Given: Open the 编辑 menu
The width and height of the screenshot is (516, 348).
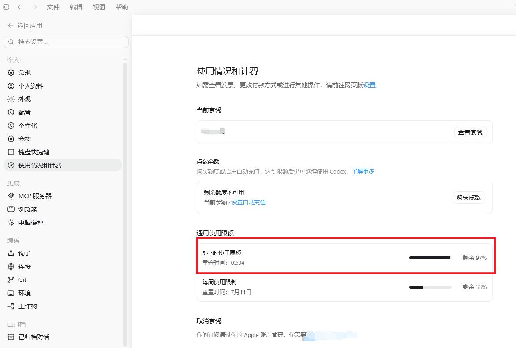Looking at the screenshot, I should 76,7.
